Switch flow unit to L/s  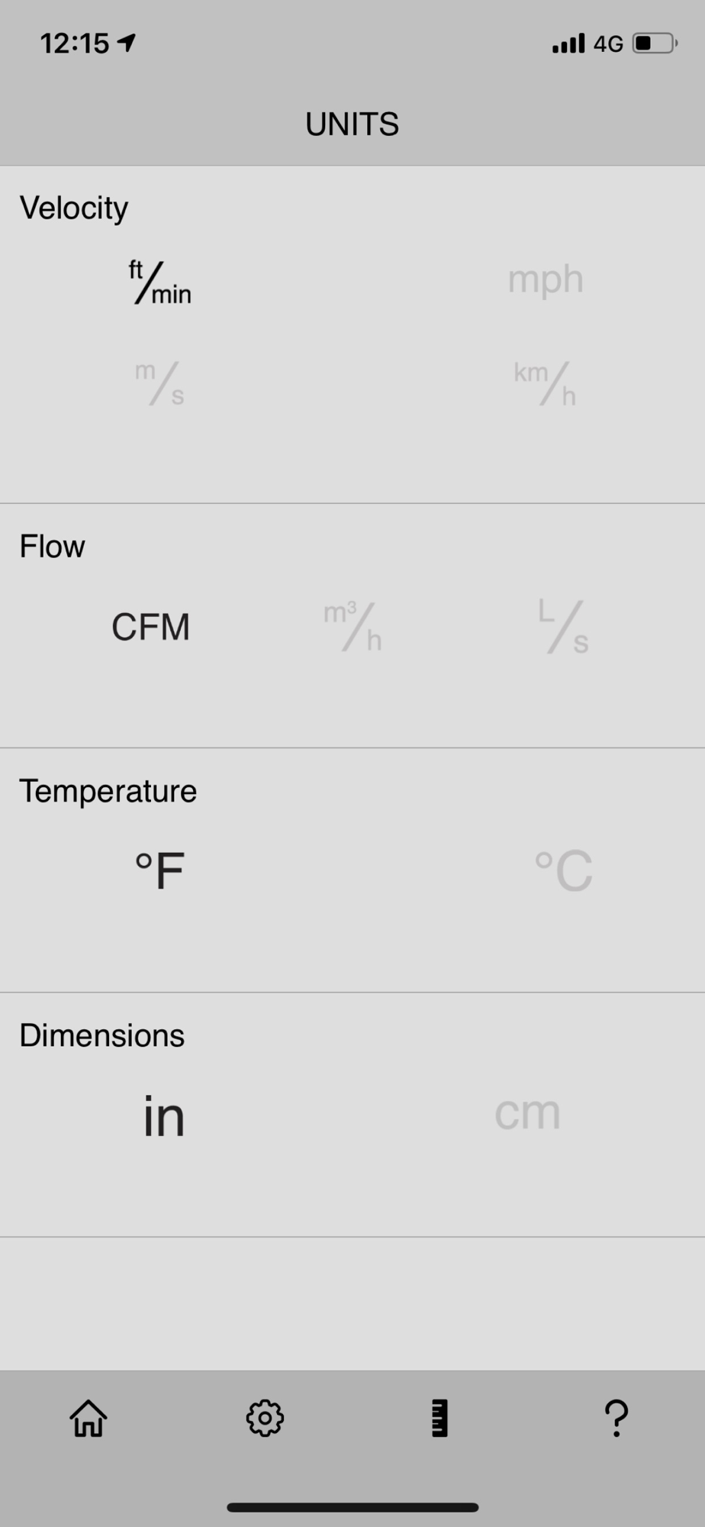tap(563, 627)
